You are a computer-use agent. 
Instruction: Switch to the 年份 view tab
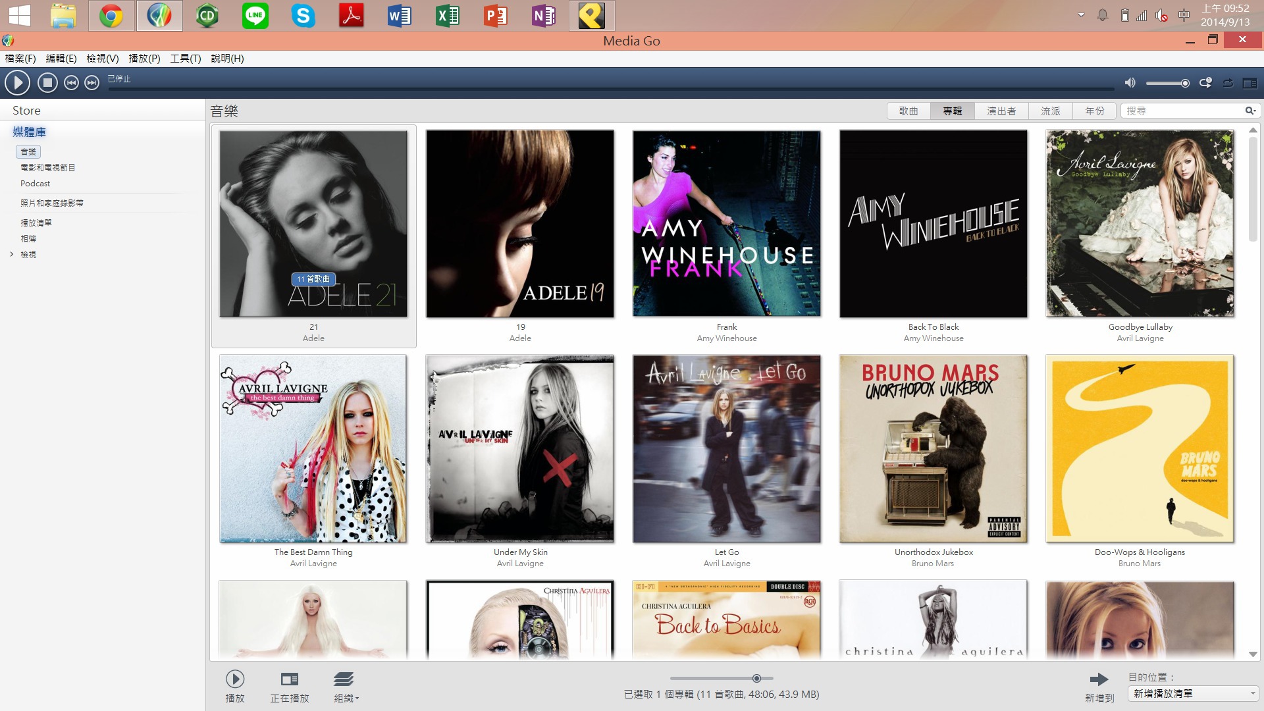pos(1095,111)
